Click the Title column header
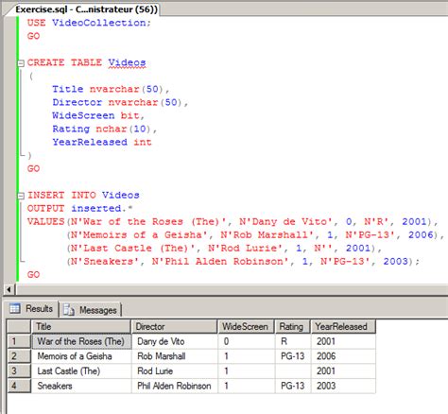Viewport: 448px width, 414px height. [x=81, y=326]
